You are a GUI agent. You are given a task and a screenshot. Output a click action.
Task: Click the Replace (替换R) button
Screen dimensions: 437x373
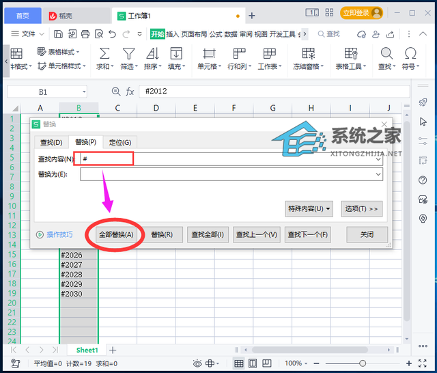pos(162,235)
